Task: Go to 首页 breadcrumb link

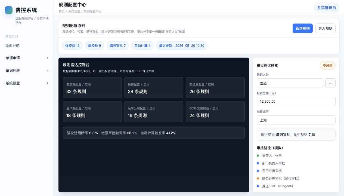Action: tap(62, 11)
